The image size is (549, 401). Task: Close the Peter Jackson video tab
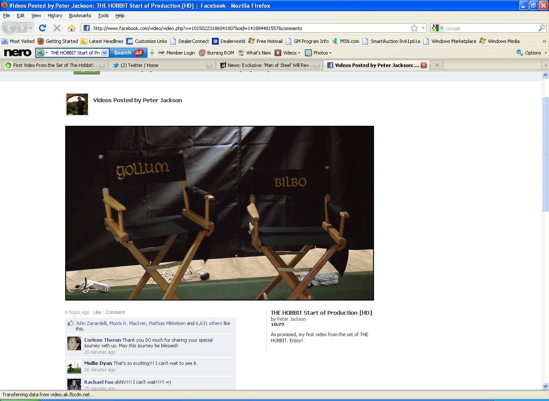424,65
